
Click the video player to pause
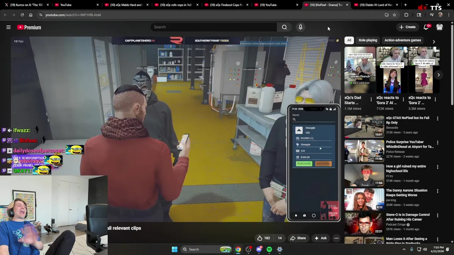tap(176, 129)
